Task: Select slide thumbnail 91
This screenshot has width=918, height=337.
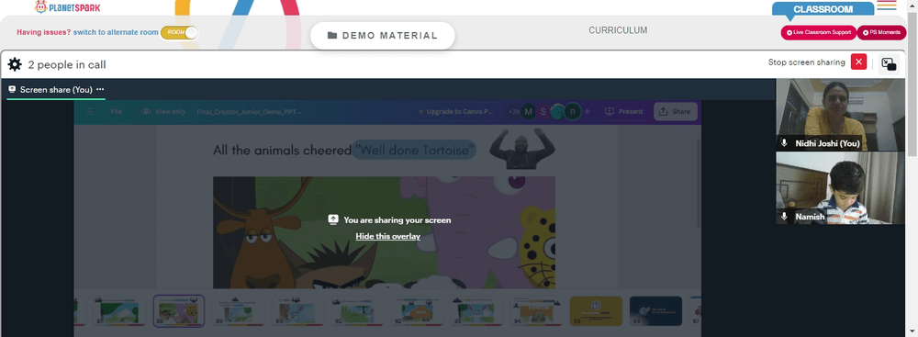Action: click(x=357, y=310)
